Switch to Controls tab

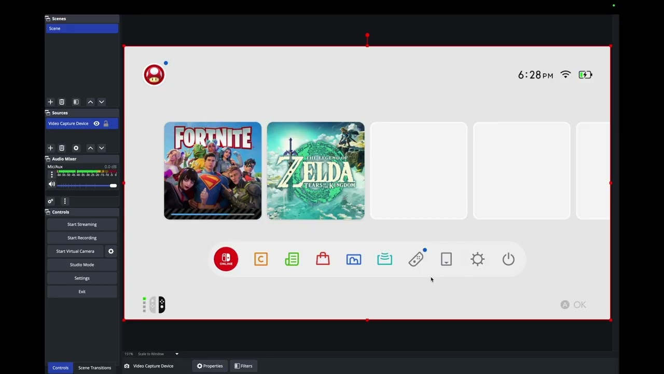[60, 368]
